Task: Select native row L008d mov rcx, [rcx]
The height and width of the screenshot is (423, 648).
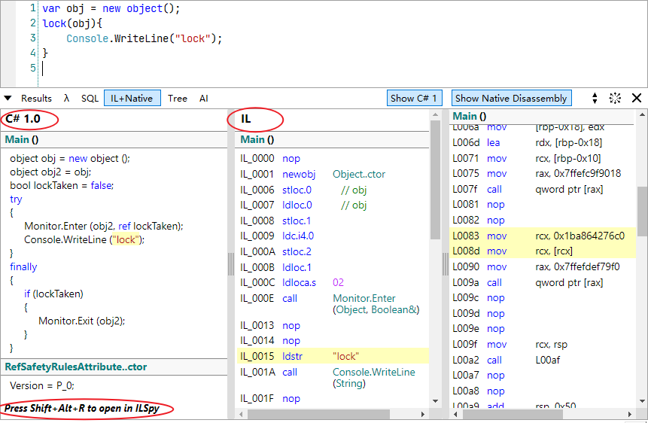Action: [x=542, y=251]
